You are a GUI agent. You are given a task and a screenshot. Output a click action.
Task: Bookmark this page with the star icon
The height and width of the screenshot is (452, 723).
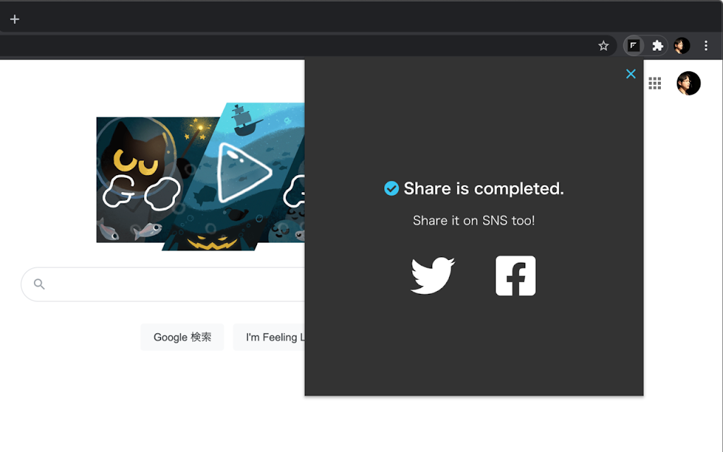tap(604, 46)
